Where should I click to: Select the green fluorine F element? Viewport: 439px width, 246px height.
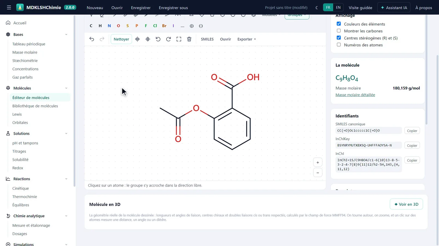[x=146, y=26]
